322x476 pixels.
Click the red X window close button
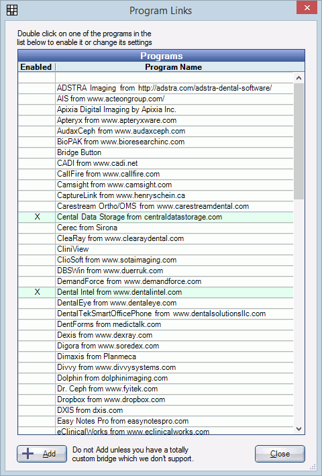[x=307, y=7]
